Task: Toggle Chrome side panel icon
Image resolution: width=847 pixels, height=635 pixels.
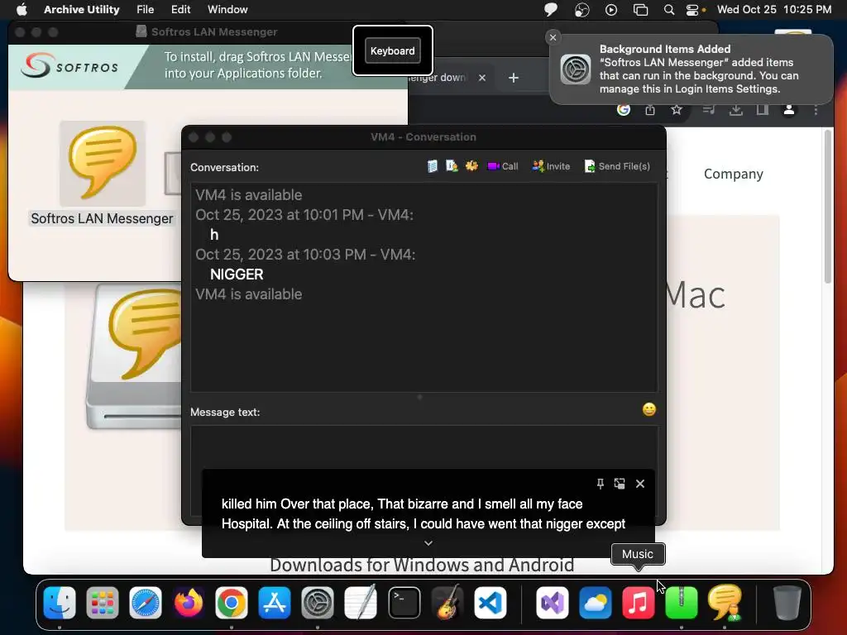Action: [762, 110]
